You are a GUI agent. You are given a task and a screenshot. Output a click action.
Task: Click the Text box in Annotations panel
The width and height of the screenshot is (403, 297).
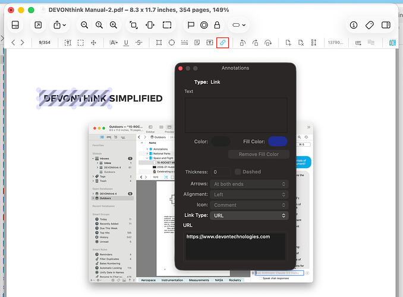click(236, 115)
